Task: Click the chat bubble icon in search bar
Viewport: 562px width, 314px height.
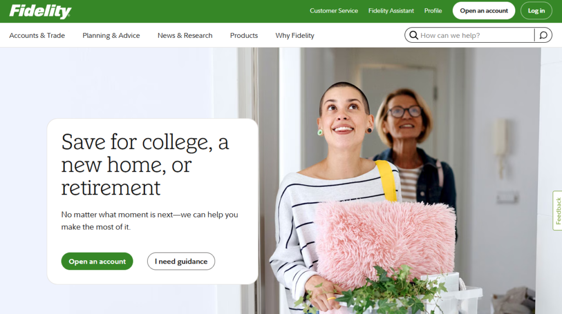Action: 543,35
